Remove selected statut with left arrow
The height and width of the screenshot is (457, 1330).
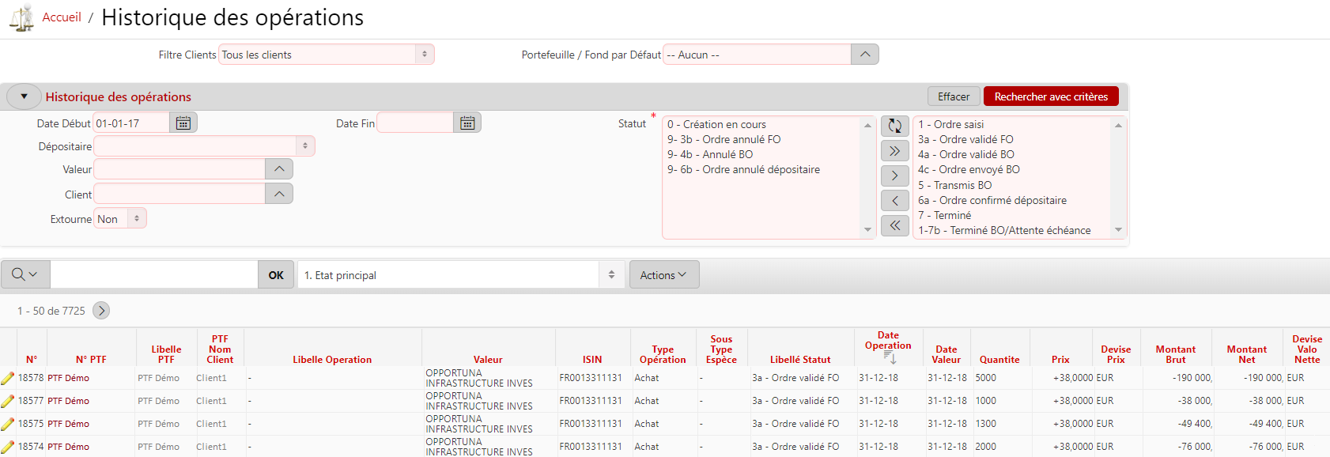(x=894, y=201)
